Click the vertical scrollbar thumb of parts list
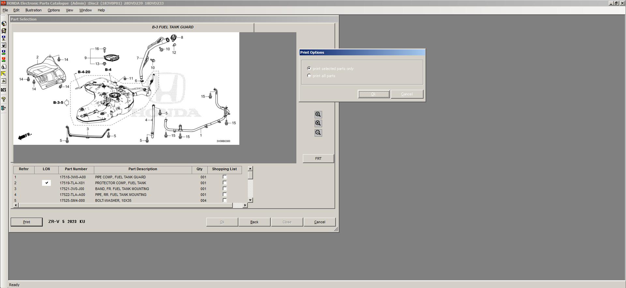 click(x=250, y=175)
